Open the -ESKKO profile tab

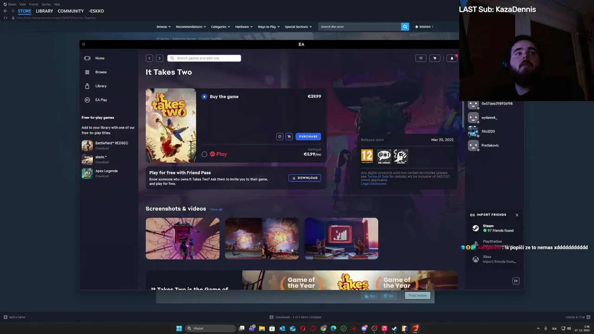[x=96, y=11]
